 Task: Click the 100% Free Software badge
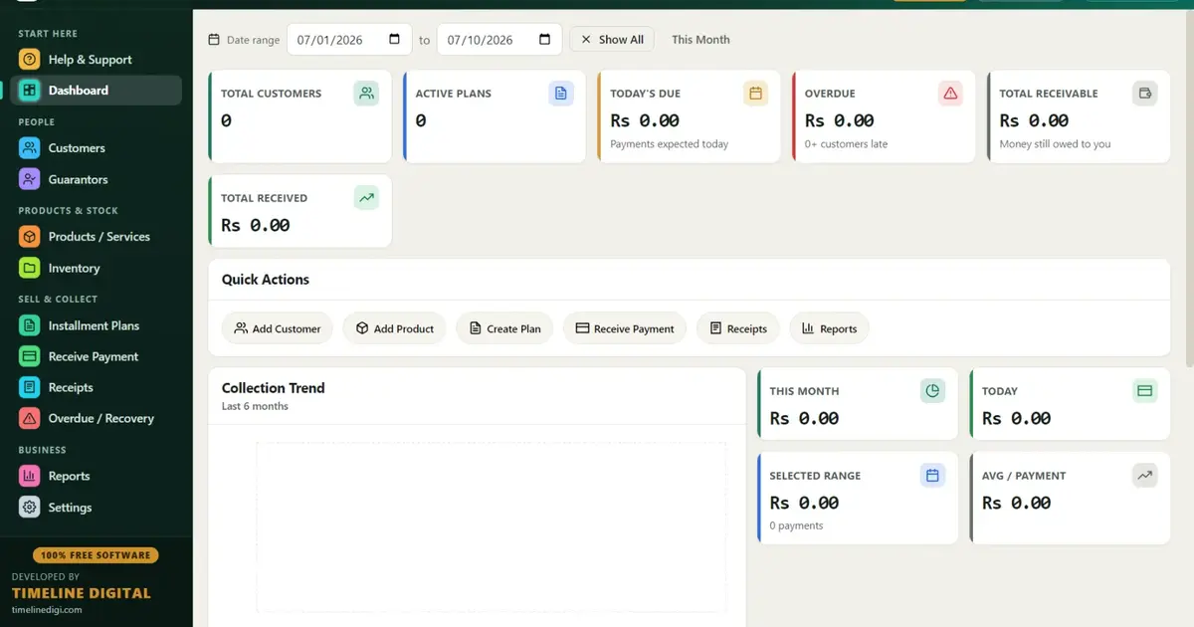coord(96,555)
